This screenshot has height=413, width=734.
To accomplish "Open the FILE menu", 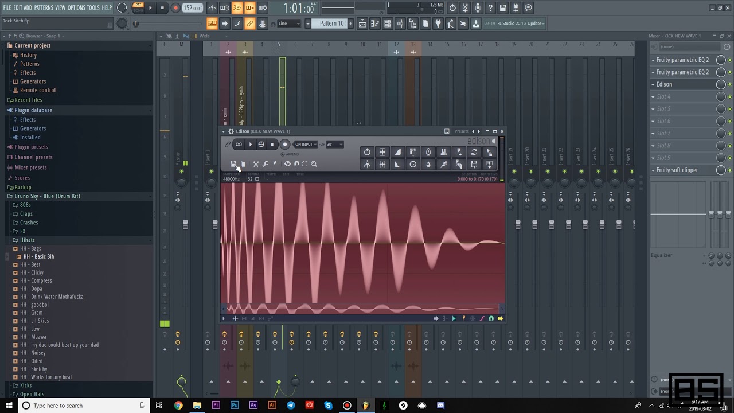I will (7, 8).
